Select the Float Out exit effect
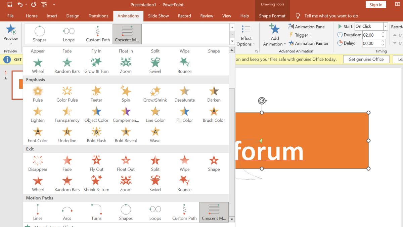Screen dimensions: 403x227 point(126,163)
